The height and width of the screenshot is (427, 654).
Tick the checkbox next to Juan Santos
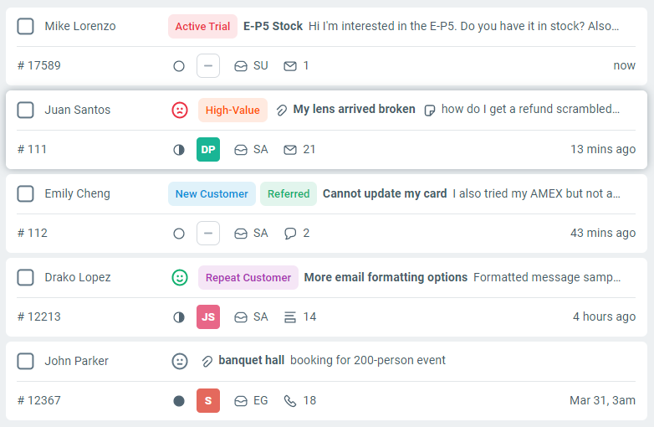point(25,110)
